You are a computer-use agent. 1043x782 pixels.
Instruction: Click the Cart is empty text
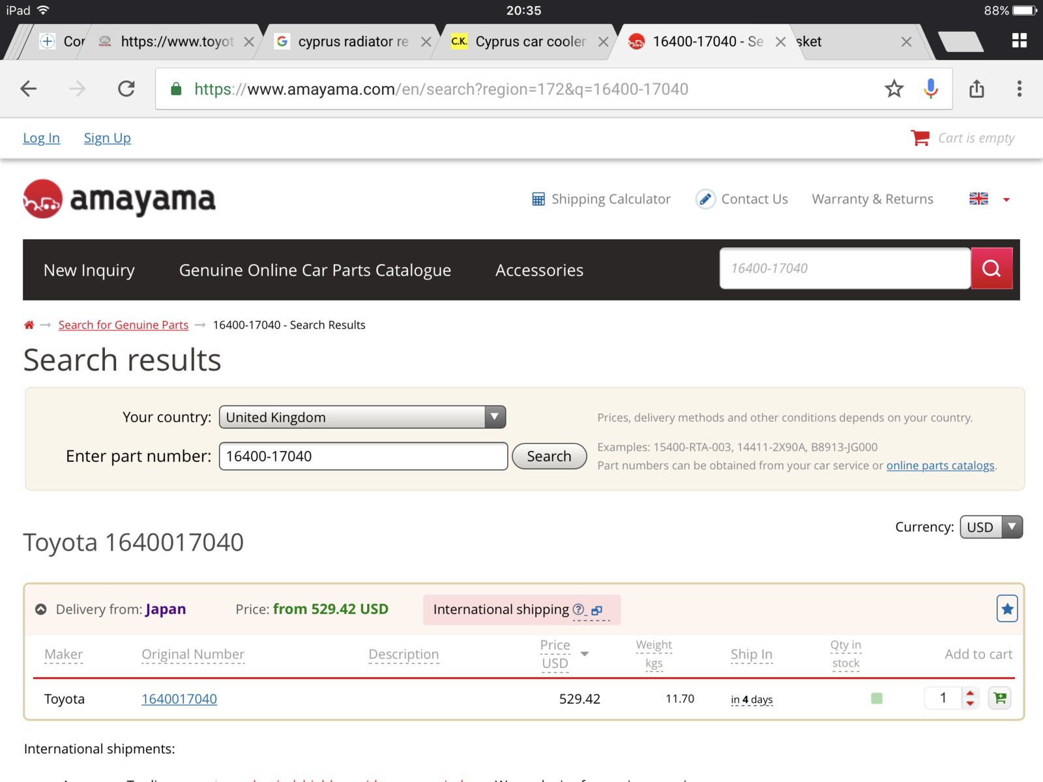point(977,138)
